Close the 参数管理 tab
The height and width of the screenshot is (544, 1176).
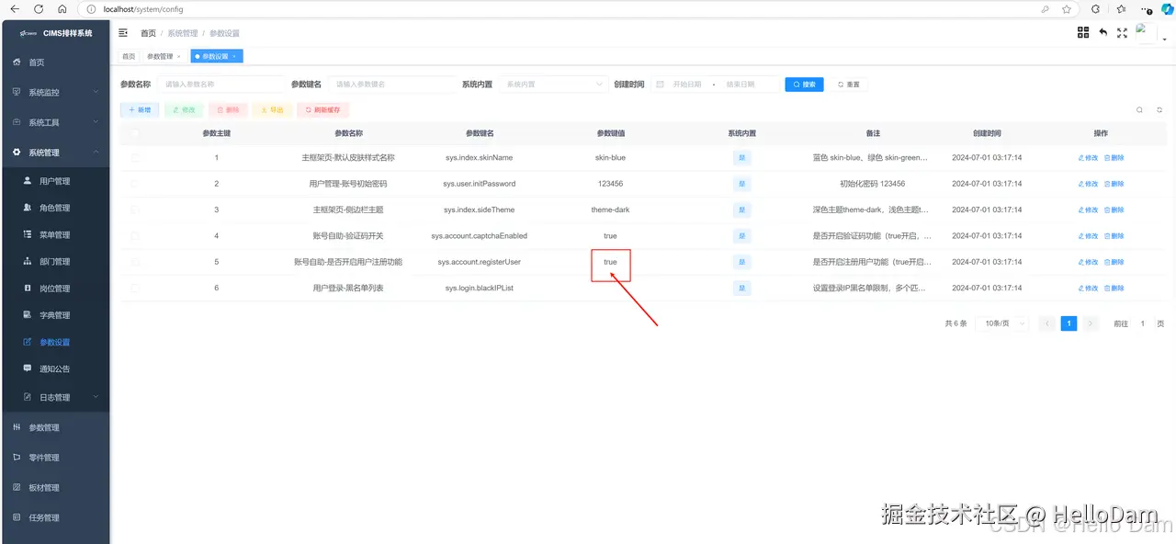179,56
